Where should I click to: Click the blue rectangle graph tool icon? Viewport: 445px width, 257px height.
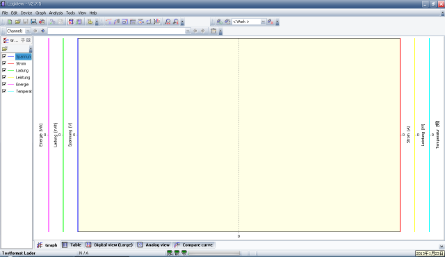(124, 22)
